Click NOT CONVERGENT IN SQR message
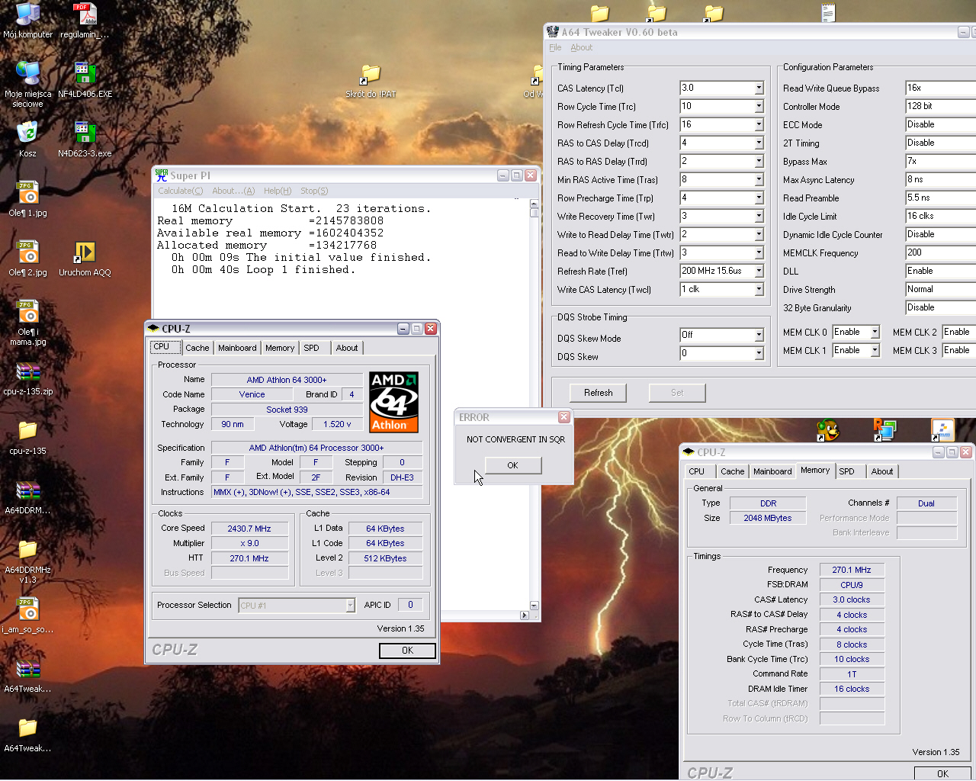The image size is (976, 781). [515, 439]
